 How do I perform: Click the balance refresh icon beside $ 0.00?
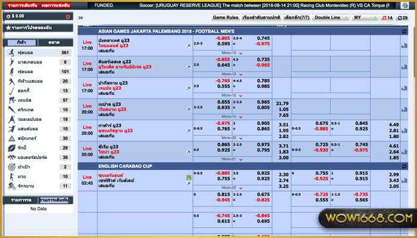(x=67, y=16)
